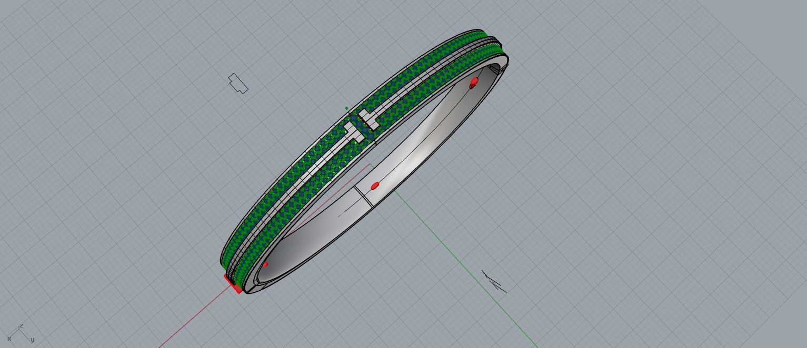Screen dimensions: 807x348
Task: Click the world XYZ axes icon
Action: tap(20, 333)
